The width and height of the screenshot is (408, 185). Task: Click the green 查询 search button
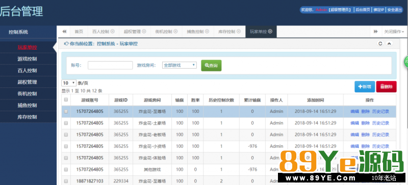[x=211, y=66]
